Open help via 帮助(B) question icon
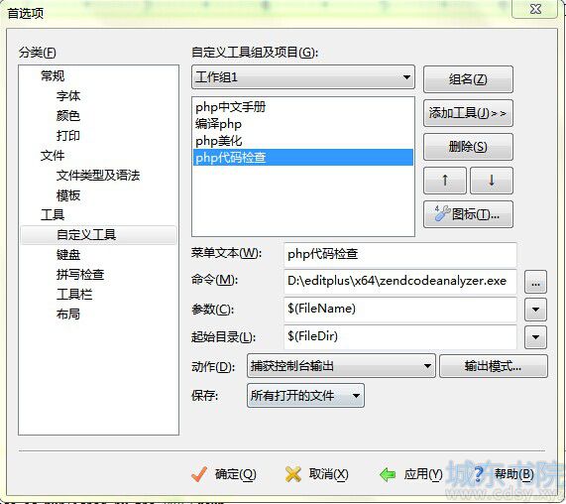 tap(504, 474)
